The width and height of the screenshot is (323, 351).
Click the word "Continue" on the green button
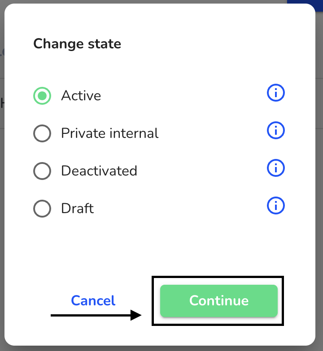click(219, 300)
